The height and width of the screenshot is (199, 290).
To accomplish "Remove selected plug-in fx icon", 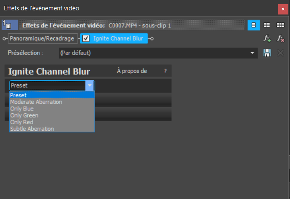I will pyautogui.click(x=280, y=38).
